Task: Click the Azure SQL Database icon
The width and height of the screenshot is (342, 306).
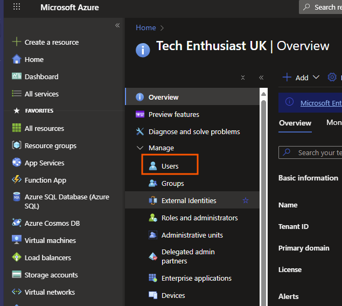Action: [x=17, y=197]
